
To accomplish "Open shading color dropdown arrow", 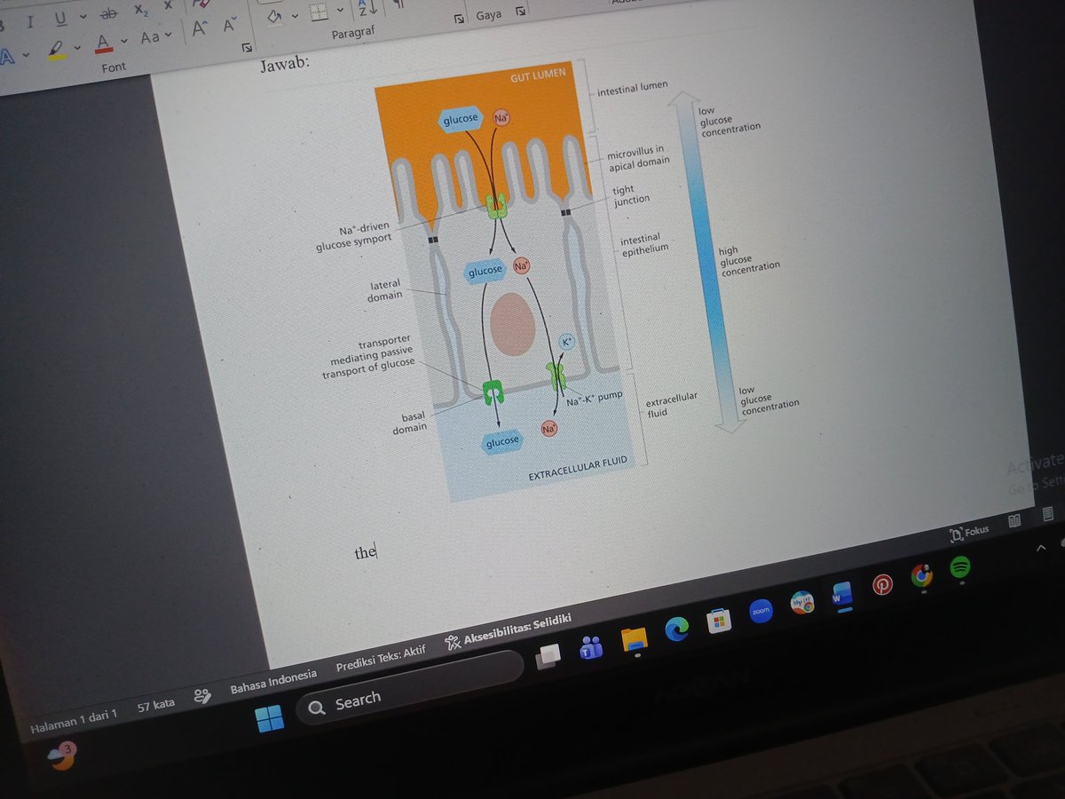I will (x=295, y=14).
